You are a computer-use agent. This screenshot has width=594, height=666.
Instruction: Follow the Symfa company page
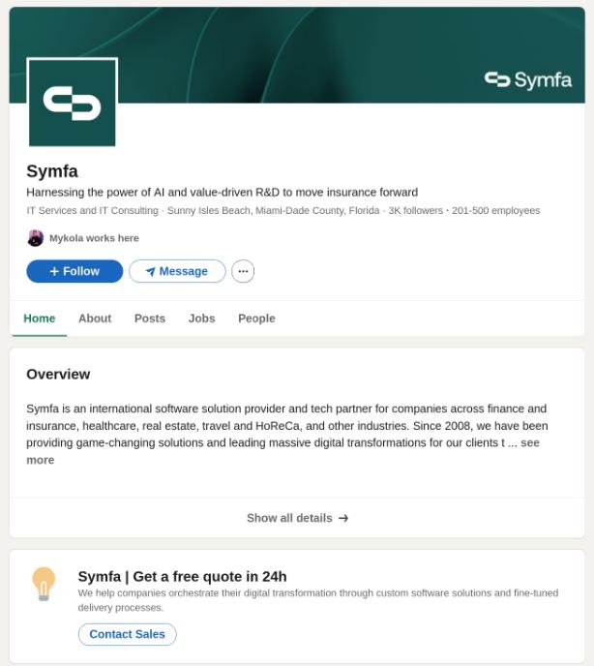pyautogui.click(x=74, y=271)
